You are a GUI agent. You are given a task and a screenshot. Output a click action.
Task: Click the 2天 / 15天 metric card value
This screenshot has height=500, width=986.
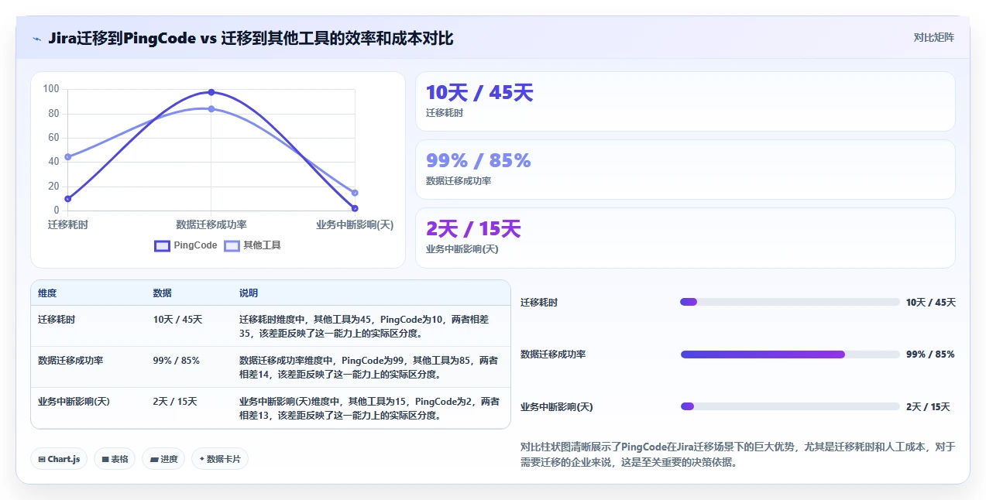point(473,229)
